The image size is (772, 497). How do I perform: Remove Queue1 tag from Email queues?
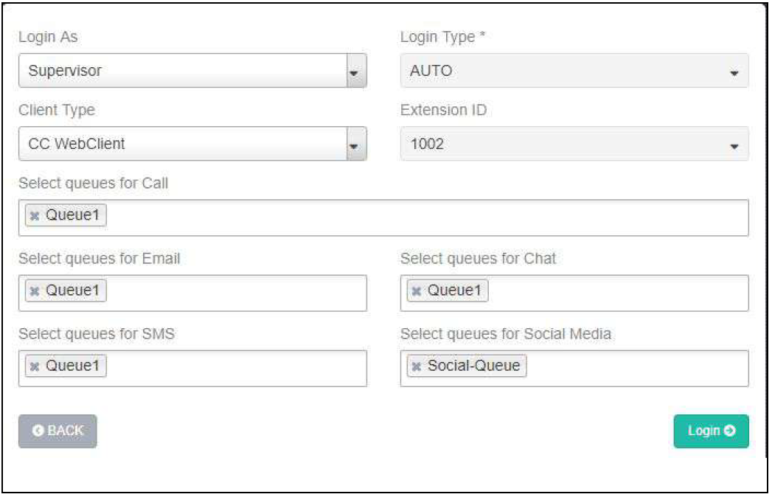34,291
